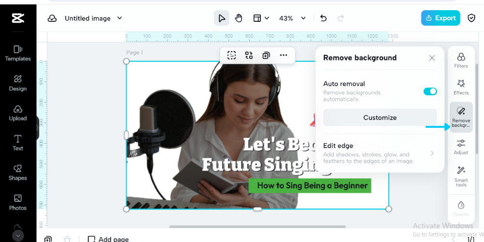Click the replace image icon in floating toolbar
This screenshot has height=242, width=484.
point(249,55)
